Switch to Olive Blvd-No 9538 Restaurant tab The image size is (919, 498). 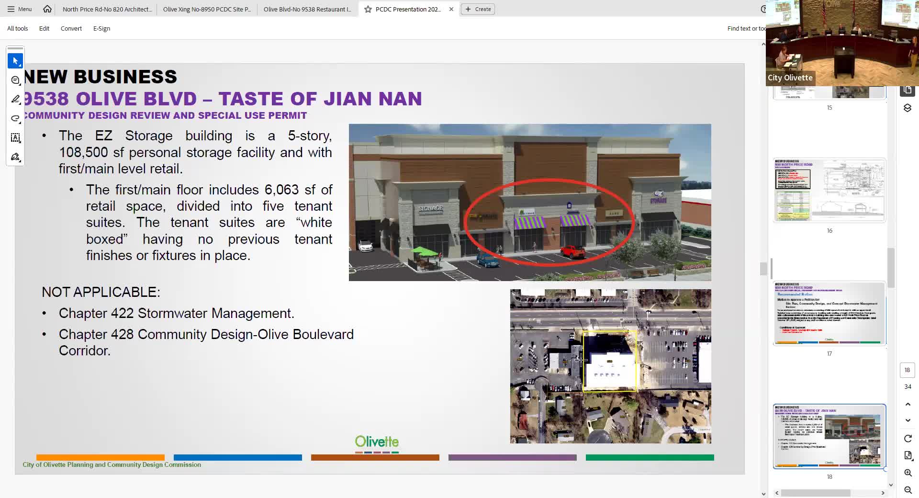click(307, 9)
